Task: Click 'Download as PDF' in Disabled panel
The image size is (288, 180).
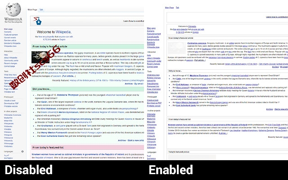Action: tap(11, 103)
